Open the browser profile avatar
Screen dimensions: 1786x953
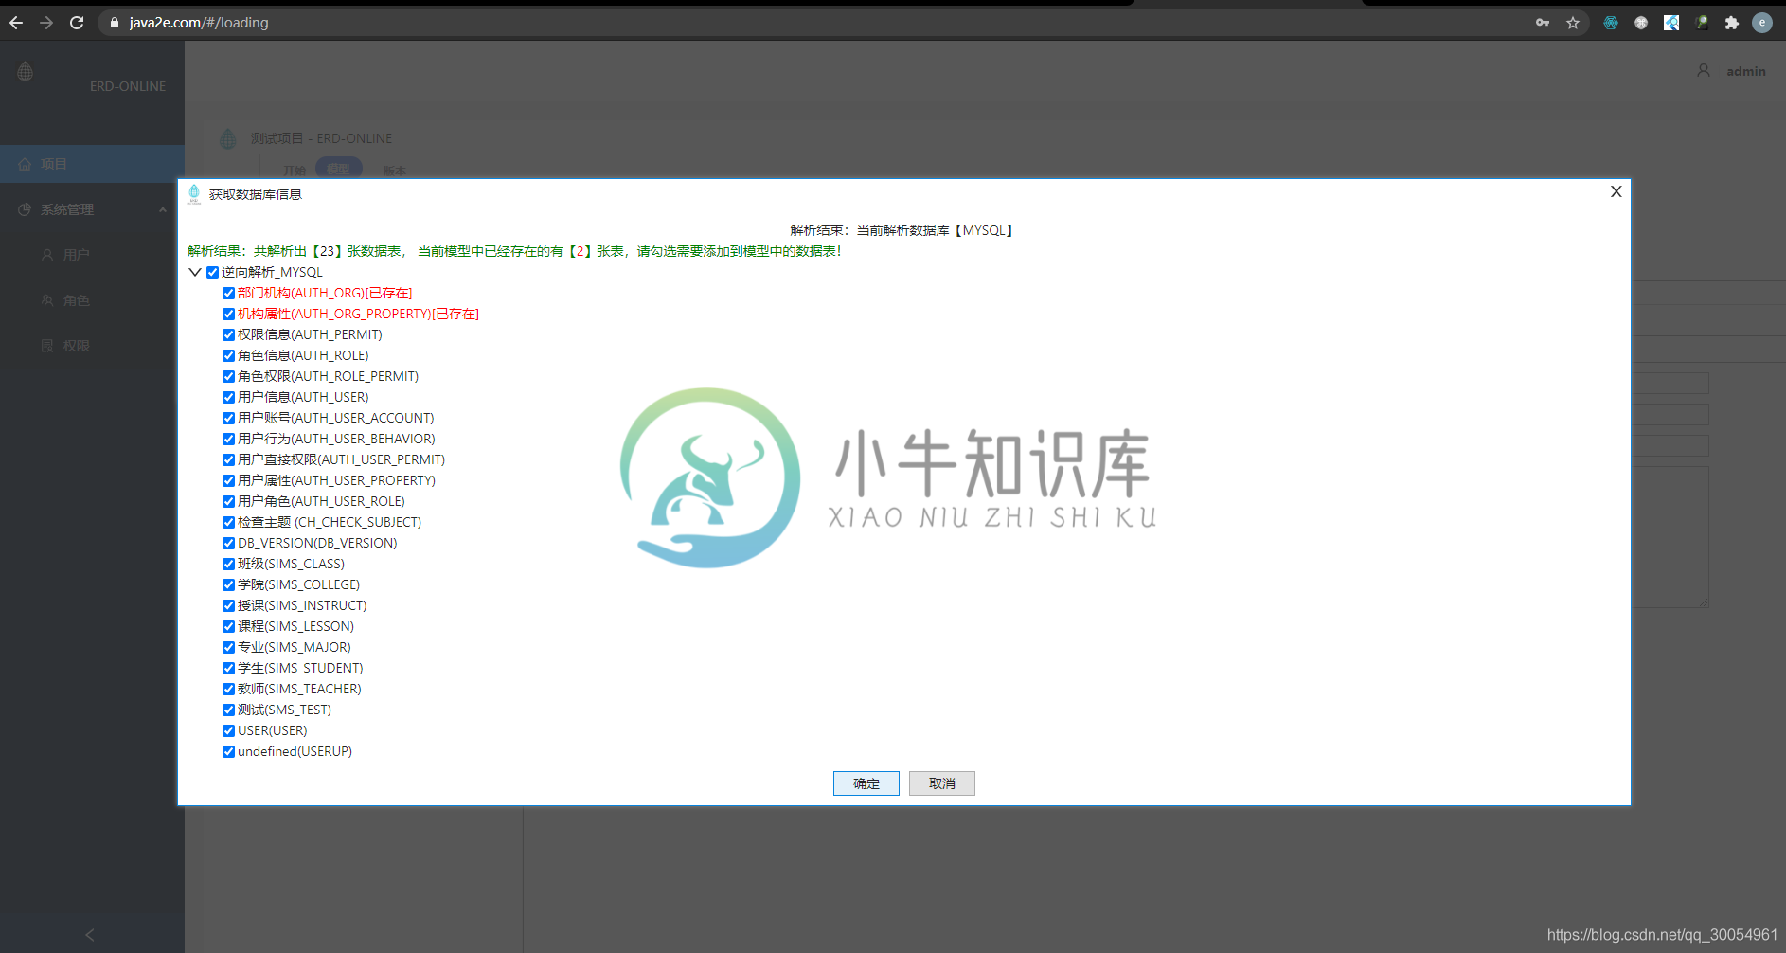tap(1762, 23)
